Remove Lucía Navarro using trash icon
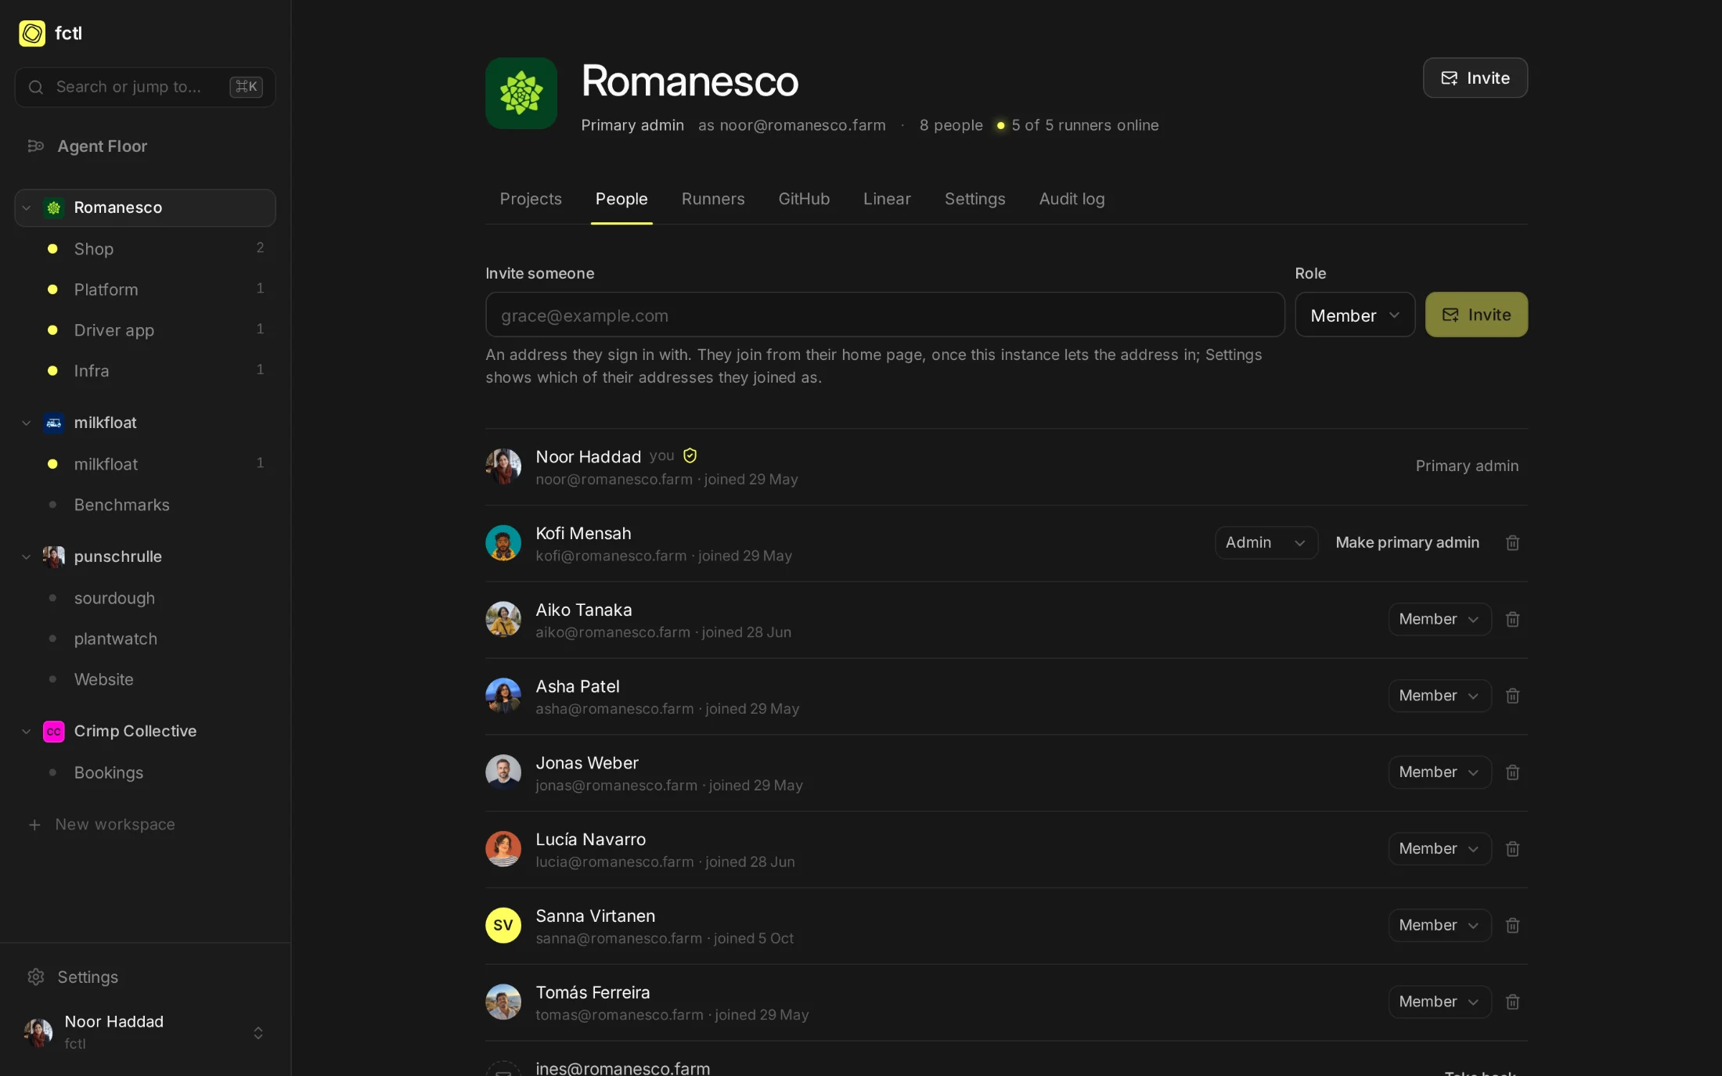Viewport: 1722px width, 1076px height. (1512, 849)
